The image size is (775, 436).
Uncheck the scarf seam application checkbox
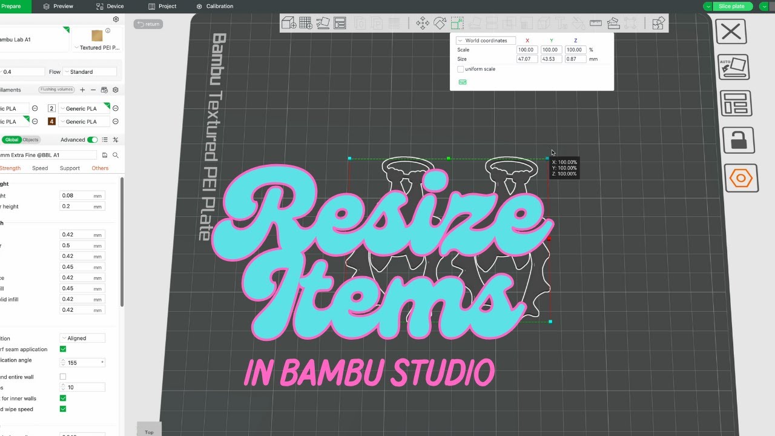[x=63, y=349]
